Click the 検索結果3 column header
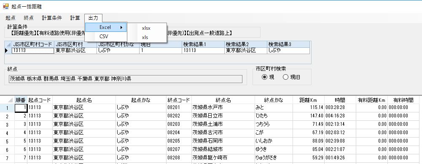The image size is (422, 164). coord(288,44)
